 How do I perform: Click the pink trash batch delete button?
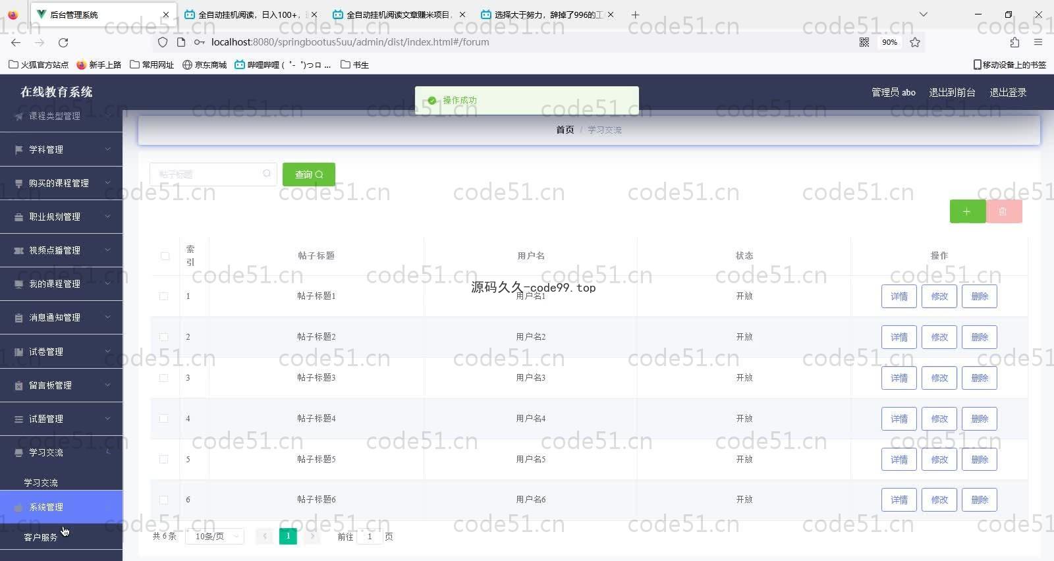coord(1003,211)
